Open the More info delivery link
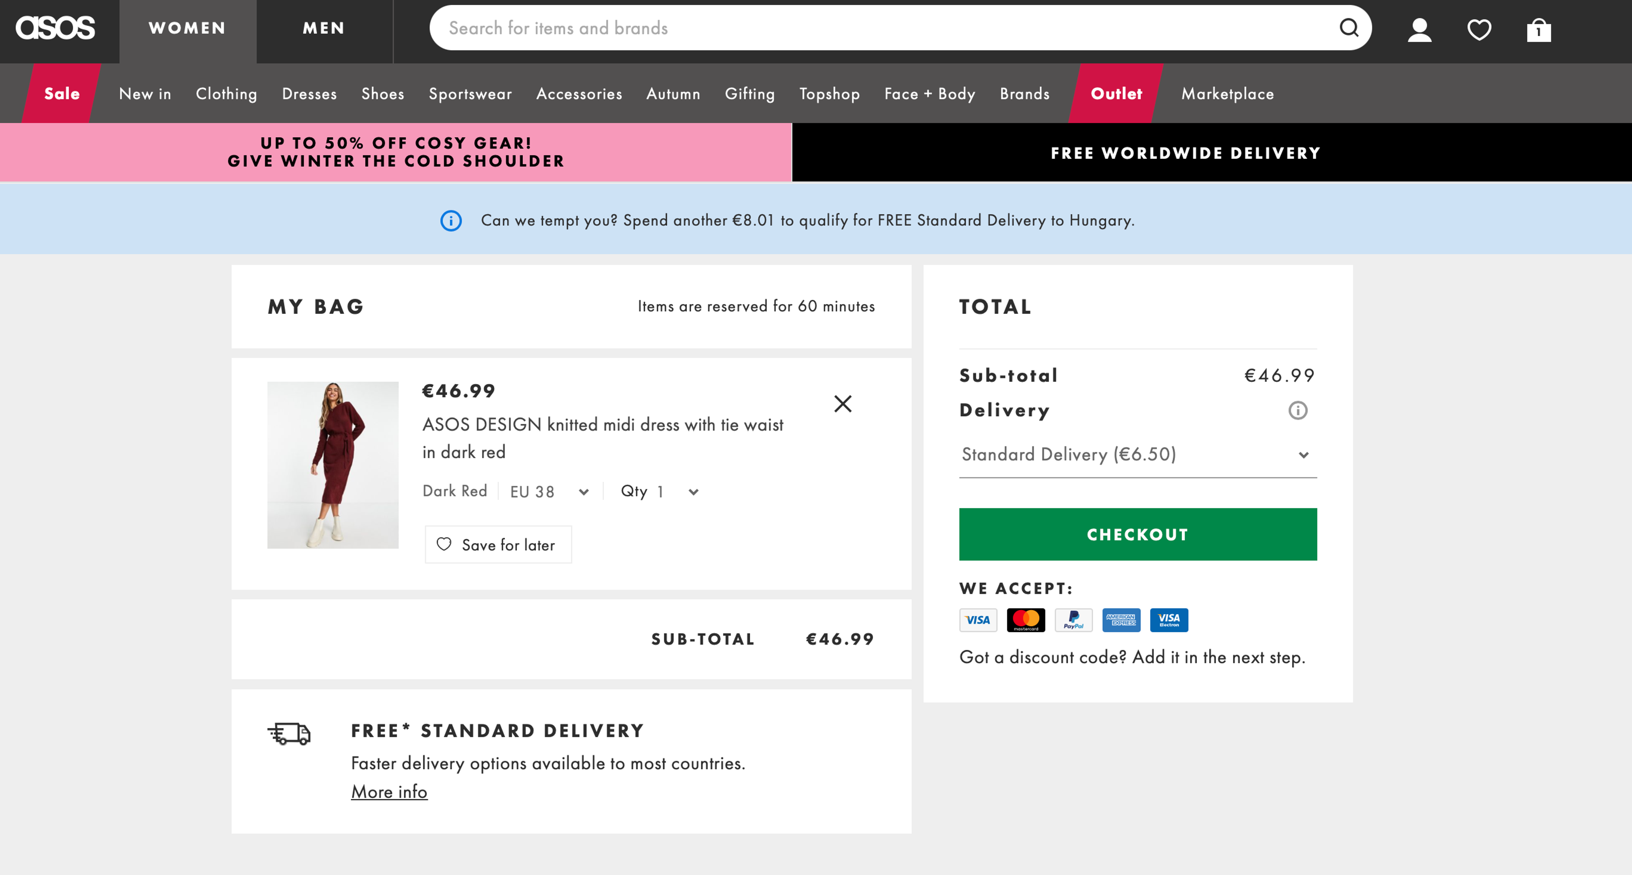 [389, 791]
